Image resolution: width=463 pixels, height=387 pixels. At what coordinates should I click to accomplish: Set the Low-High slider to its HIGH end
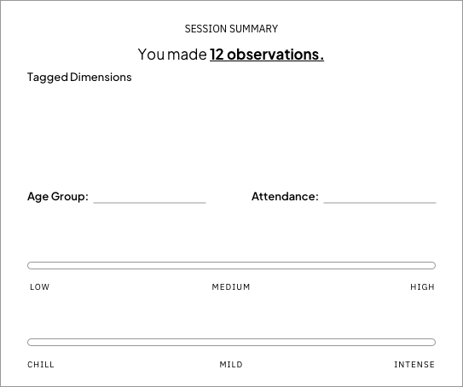coord(433,265)
